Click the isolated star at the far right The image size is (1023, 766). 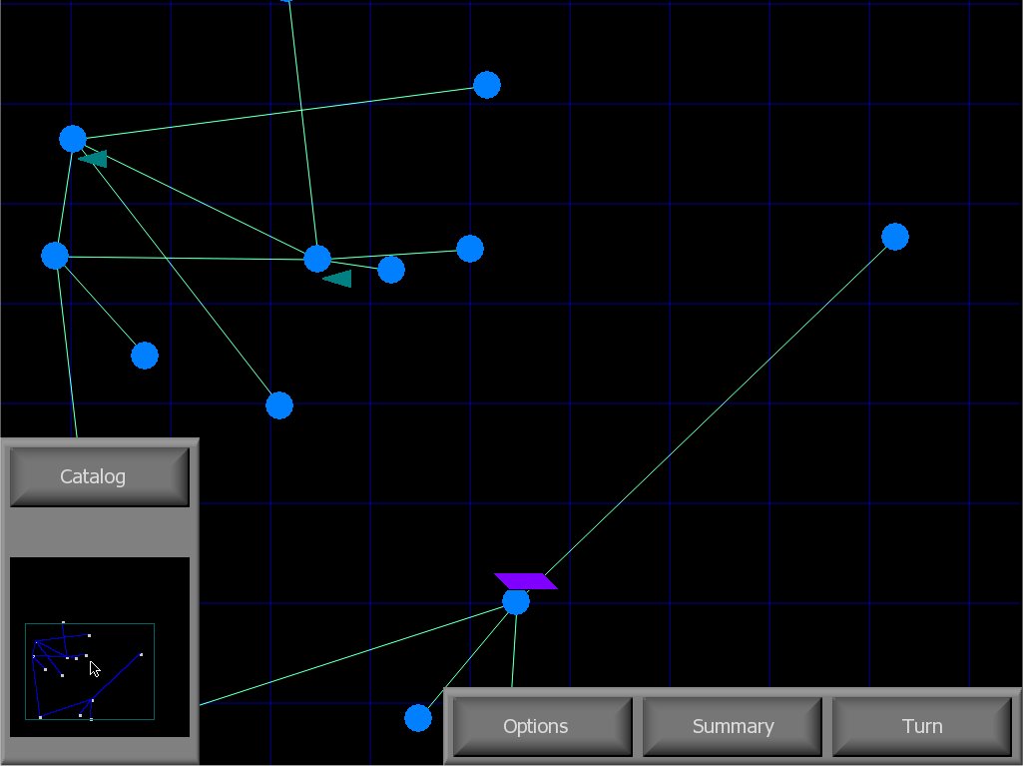click(x=895, y=237)
